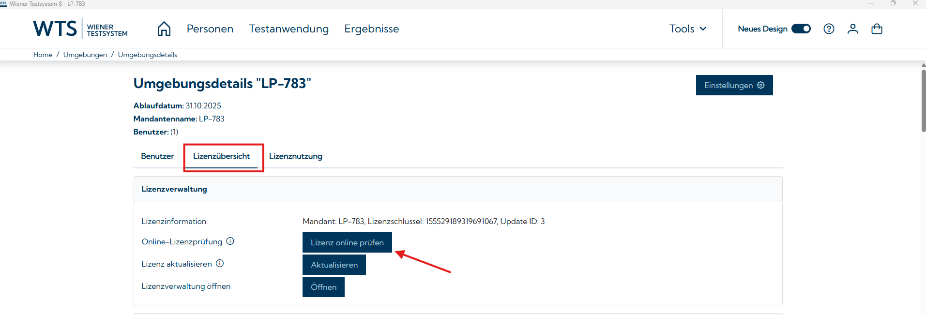Click the Aktualisieren button
The image size is (926, 315).
[x=334, y=265]
